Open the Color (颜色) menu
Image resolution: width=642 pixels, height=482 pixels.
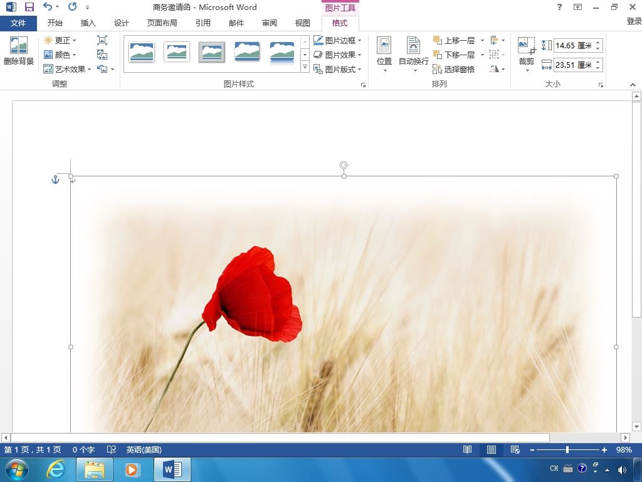(60, 55)
